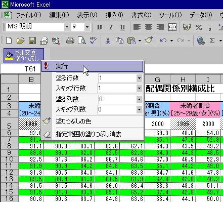The width and height of the screenshot is (223, 202).
Task: Copy the selection
Action: tap(119, 41)
